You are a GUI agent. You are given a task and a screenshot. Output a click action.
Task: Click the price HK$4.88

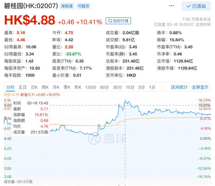(x=30, y=20)
